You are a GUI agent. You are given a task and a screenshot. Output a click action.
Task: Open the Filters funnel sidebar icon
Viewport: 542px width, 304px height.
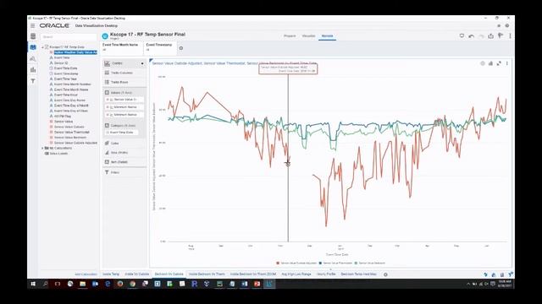tap(33, 81)
